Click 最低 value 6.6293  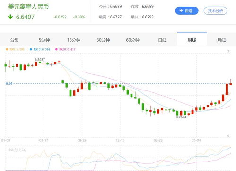pyautogui.click(x=148, y=17)
